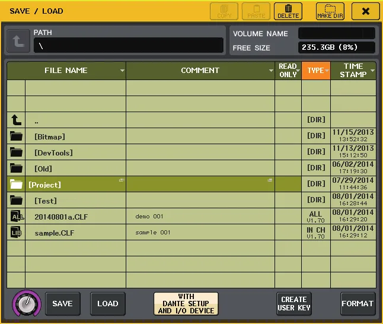Click the CREATE USER KEY button

click(294, 303)
